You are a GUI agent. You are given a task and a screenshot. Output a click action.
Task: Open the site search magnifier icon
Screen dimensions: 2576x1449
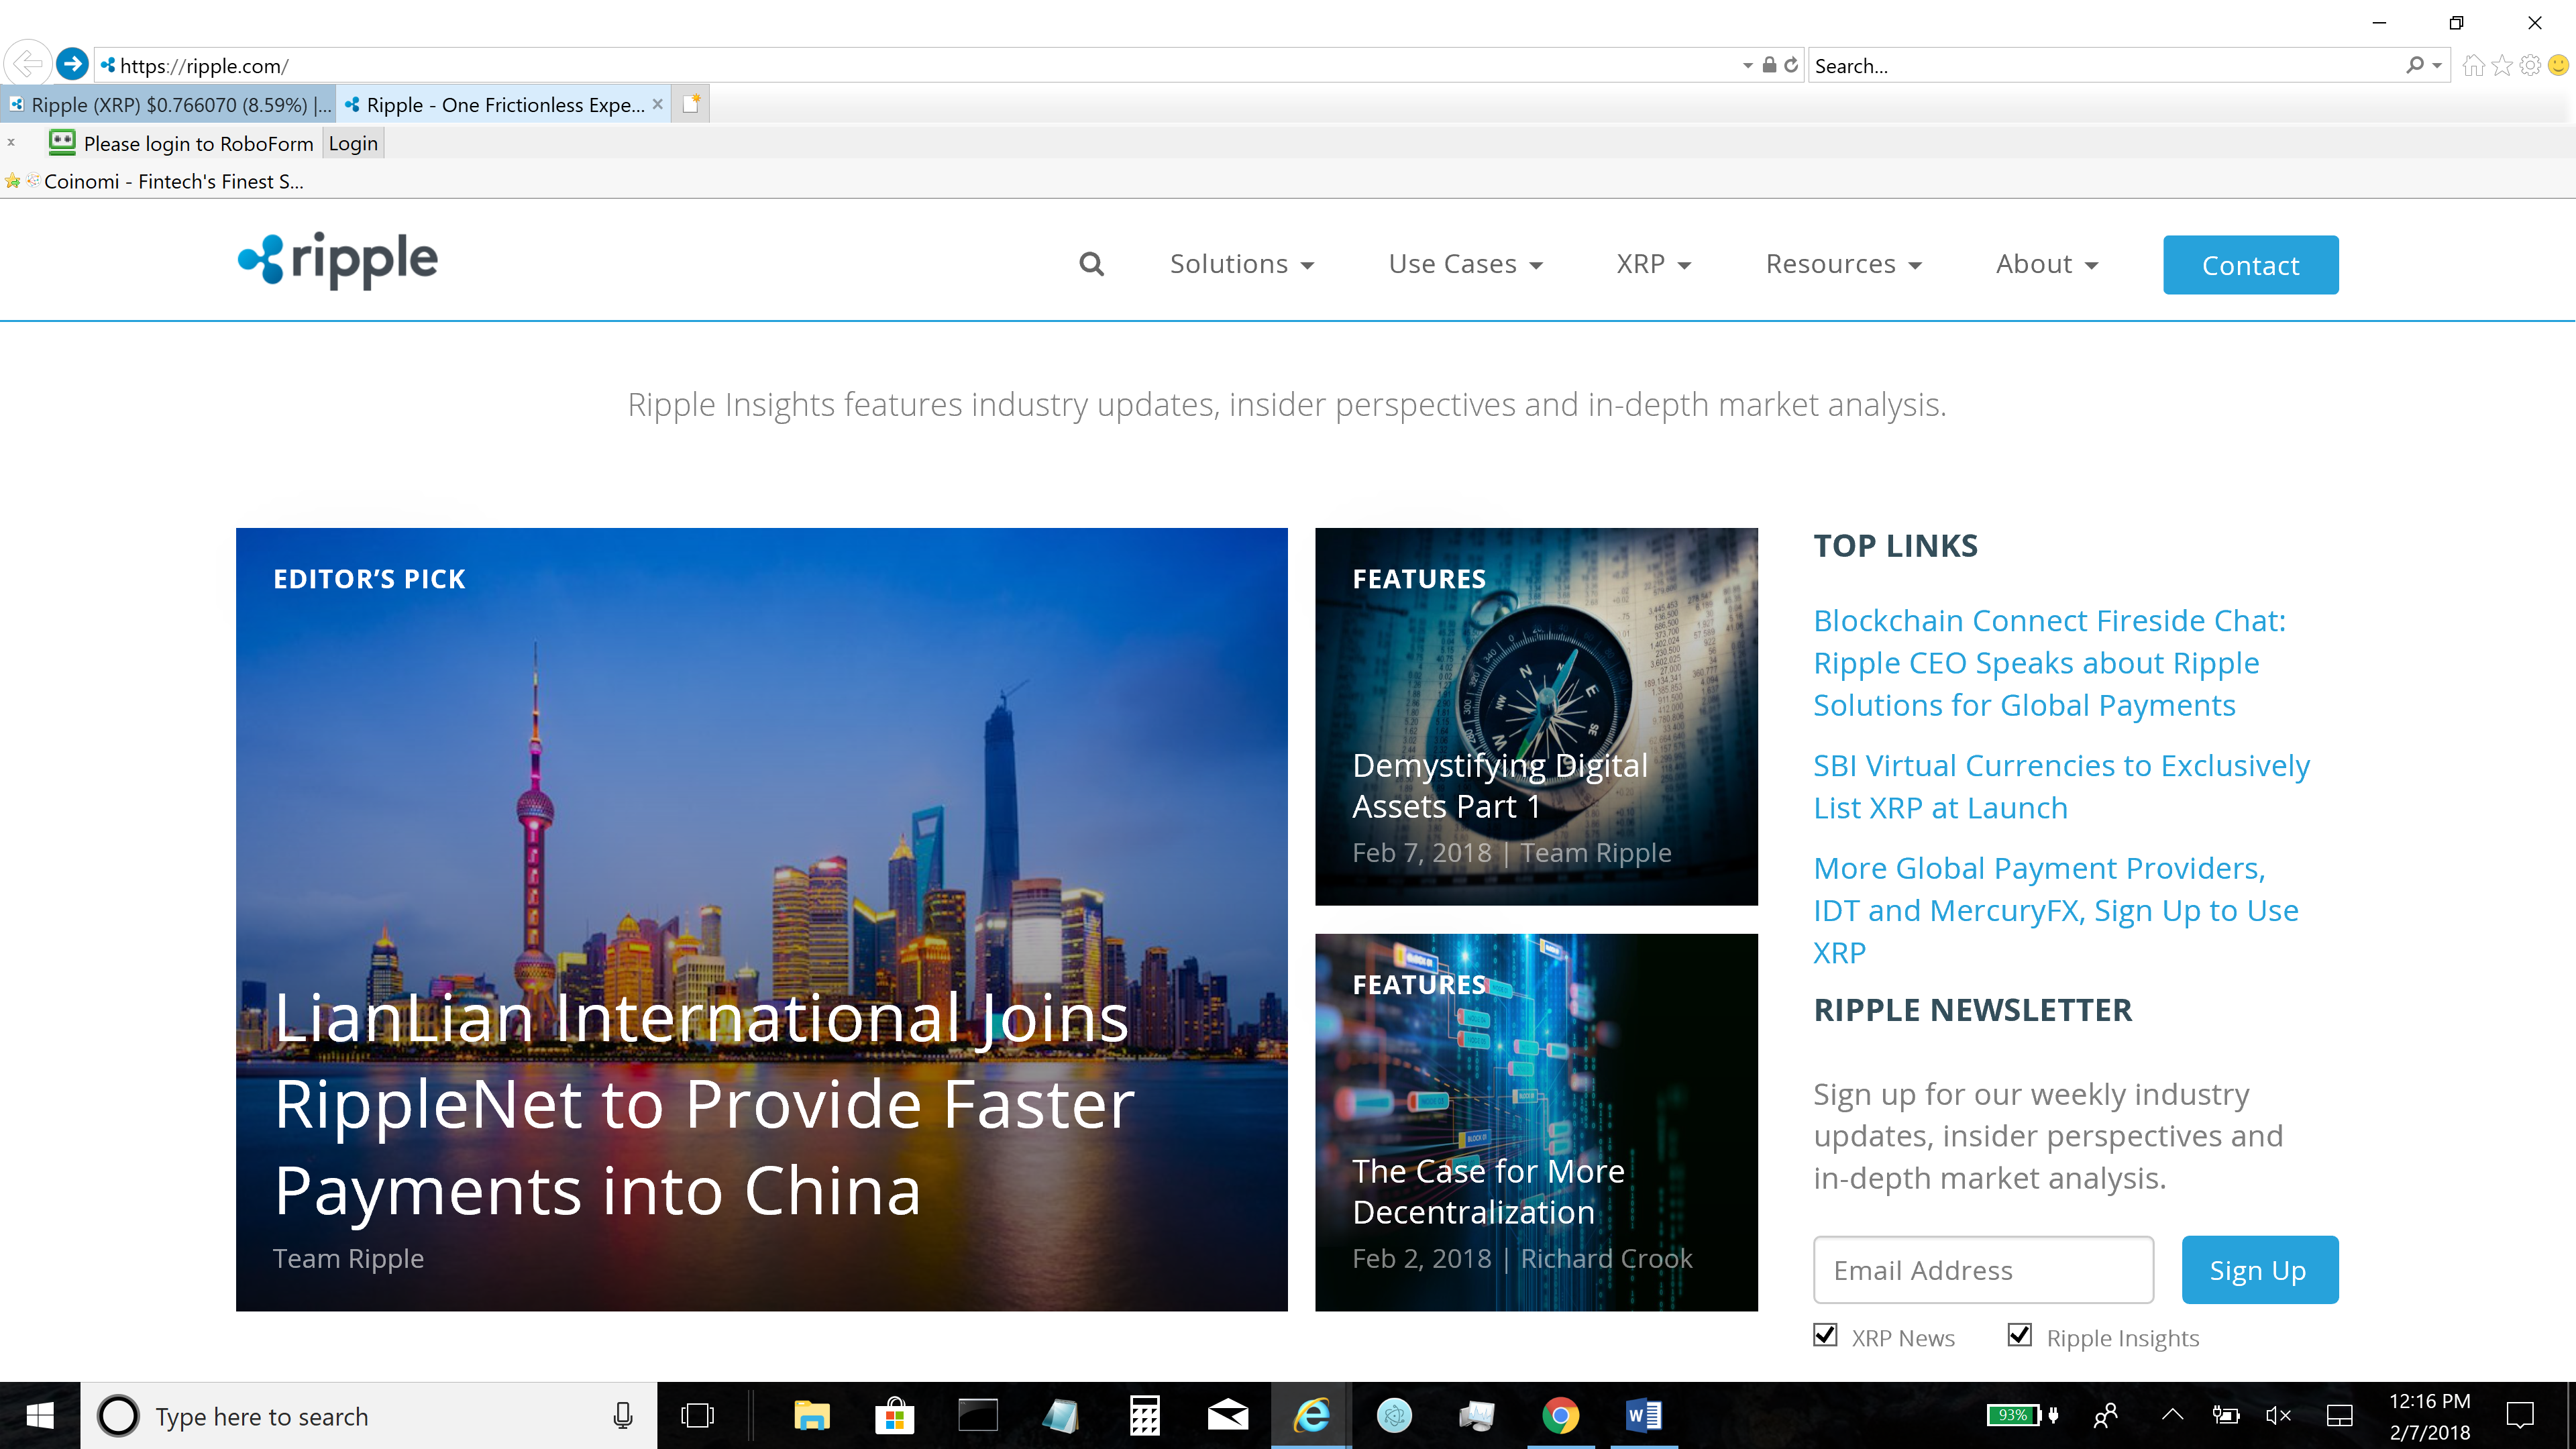pyautogui.click(x=1091, y=264)
